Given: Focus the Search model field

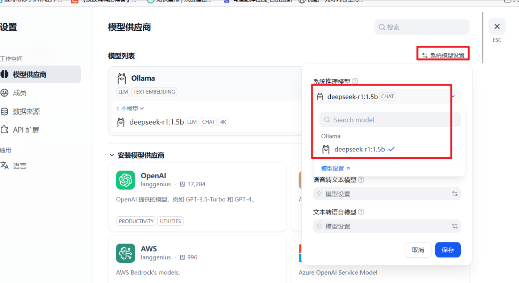Looking at the screenshot, I should click(x=390, y=120).
